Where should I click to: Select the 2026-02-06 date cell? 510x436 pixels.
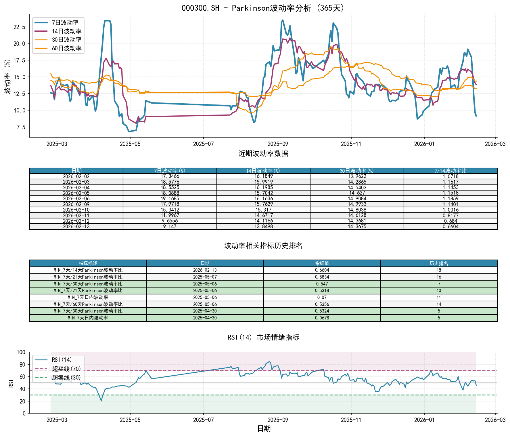76,199
